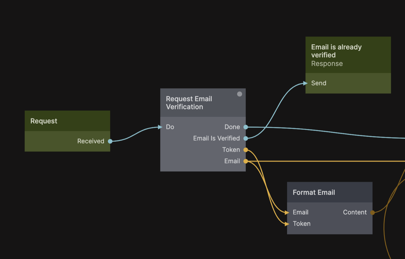The width and height of the screenshot is (405, 259).
Task: Click the Received label on Request node
Action: pyautogui.click(x=91, y=141)
